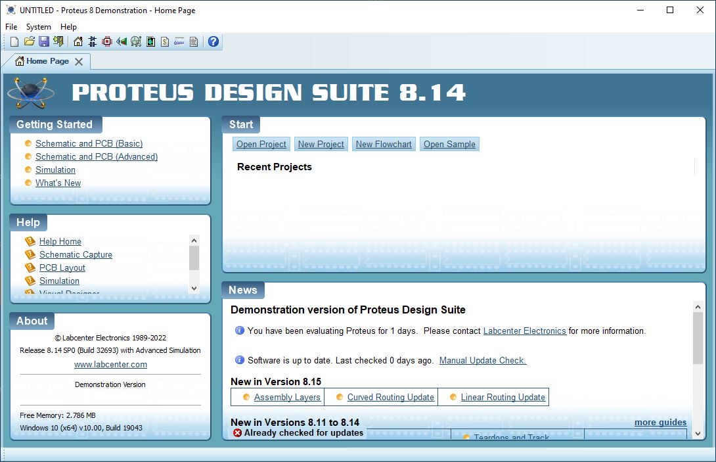Visit the www.labcenter.com link
The image size is (716, 462).
[110, 365]
